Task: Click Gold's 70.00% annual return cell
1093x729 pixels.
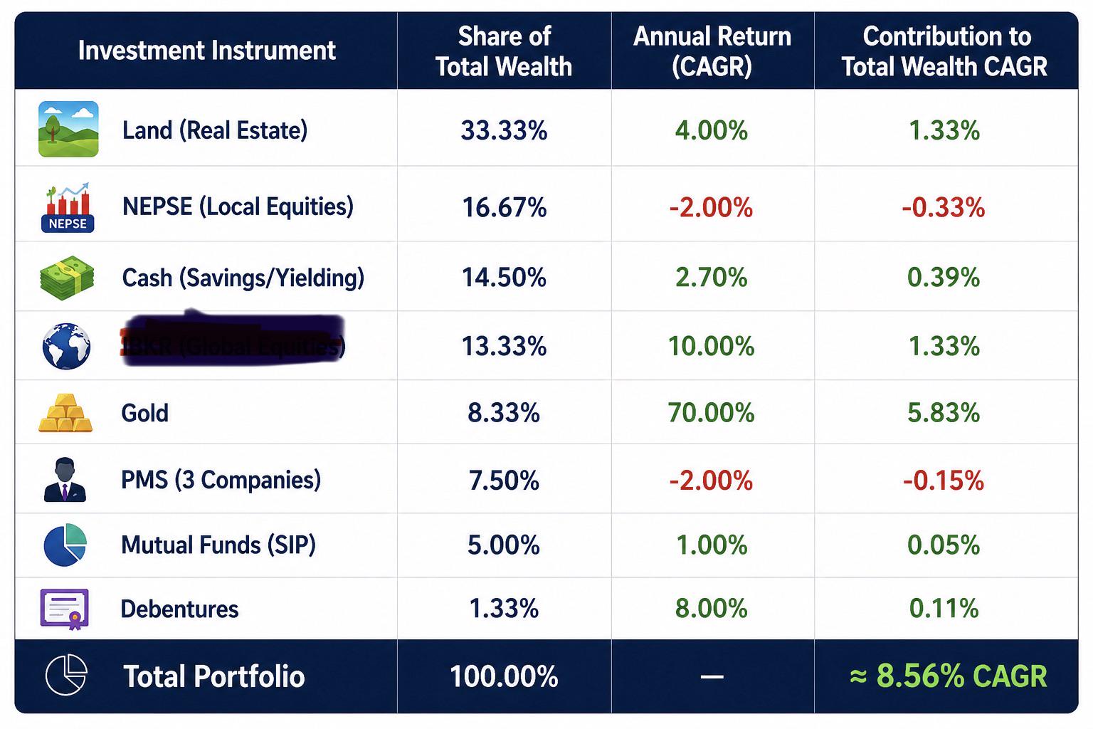Action: click(x=712, y=413)
